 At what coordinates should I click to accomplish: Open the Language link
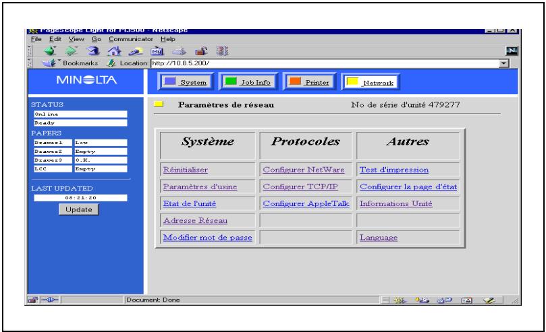click(379, 238)
